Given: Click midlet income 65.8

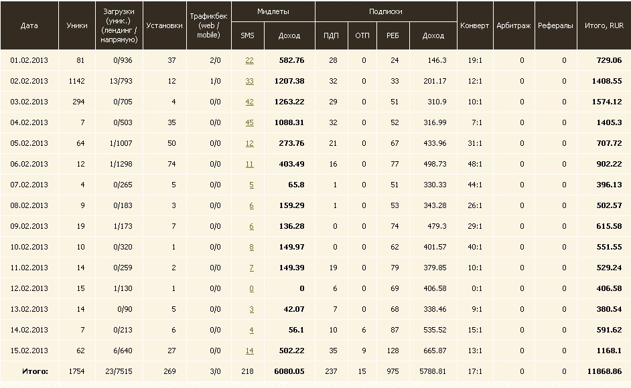Looking at the screenshot, I should tap(296, 185).
